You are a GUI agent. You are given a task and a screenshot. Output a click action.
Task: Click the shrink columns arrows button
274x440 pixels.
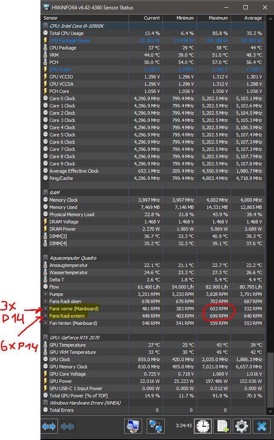(x=67, y=426)
